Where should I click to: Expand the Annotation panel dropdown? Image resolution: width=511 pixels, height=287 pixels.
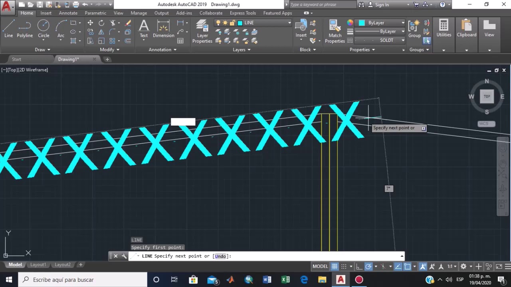(162, 49)
